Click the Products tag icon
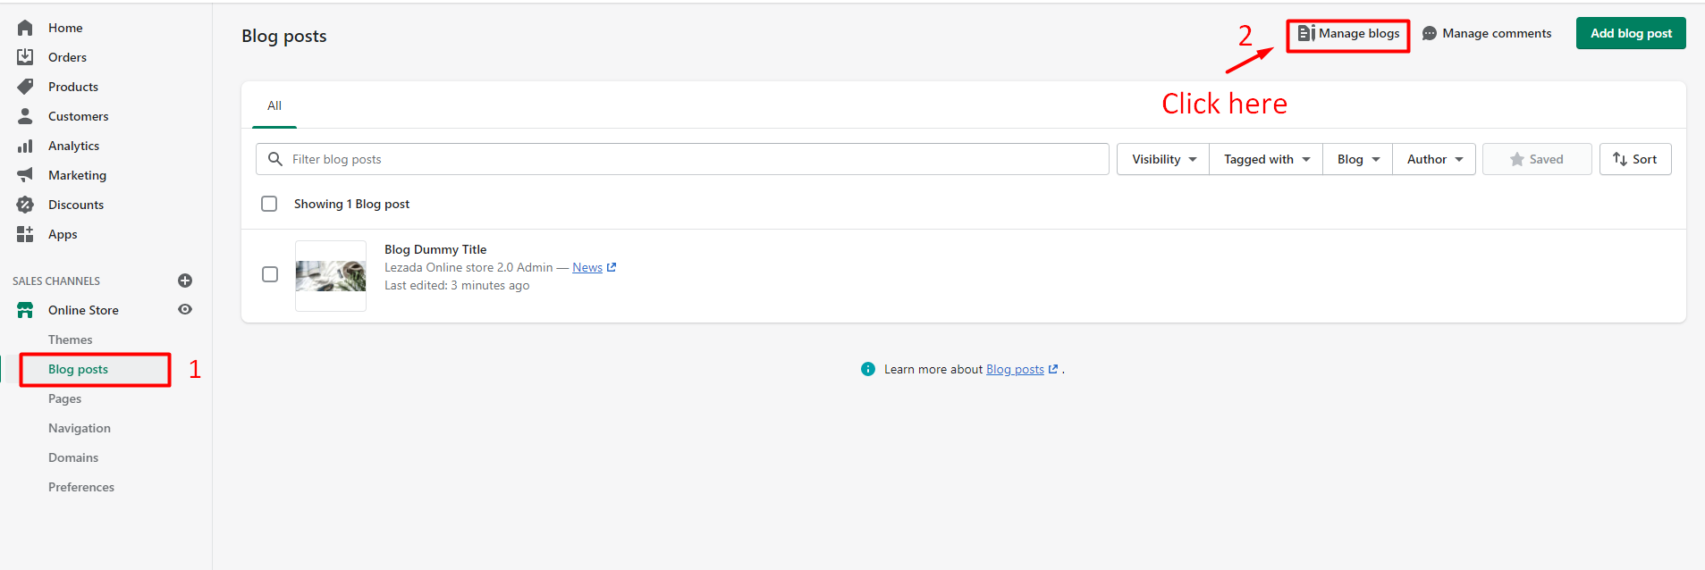 click(x=25, y=87)
